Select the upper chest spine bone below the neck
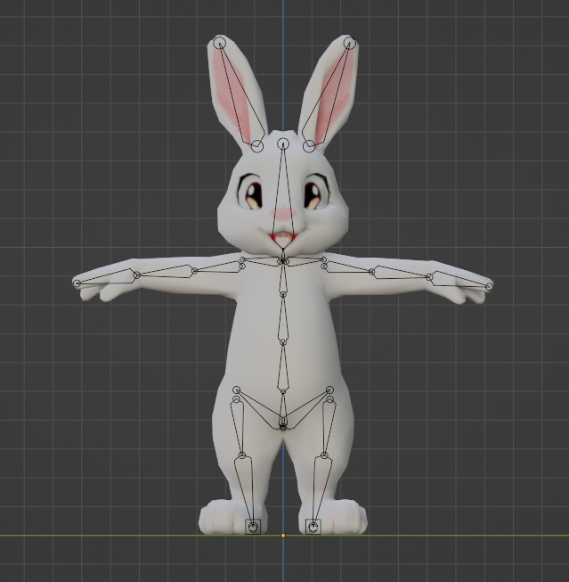This screenshot has width=569, height=582. [283, 277]
